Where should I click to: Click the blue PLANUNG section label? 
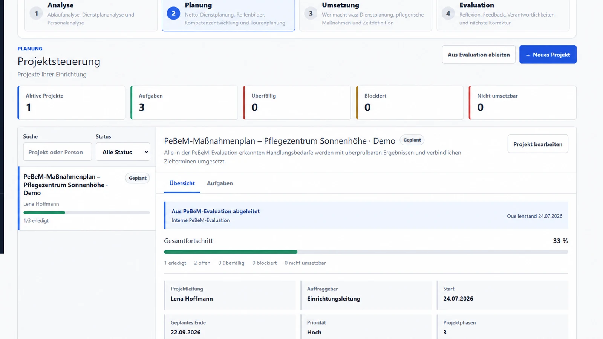pyautogui.click(x=30, y=49)
